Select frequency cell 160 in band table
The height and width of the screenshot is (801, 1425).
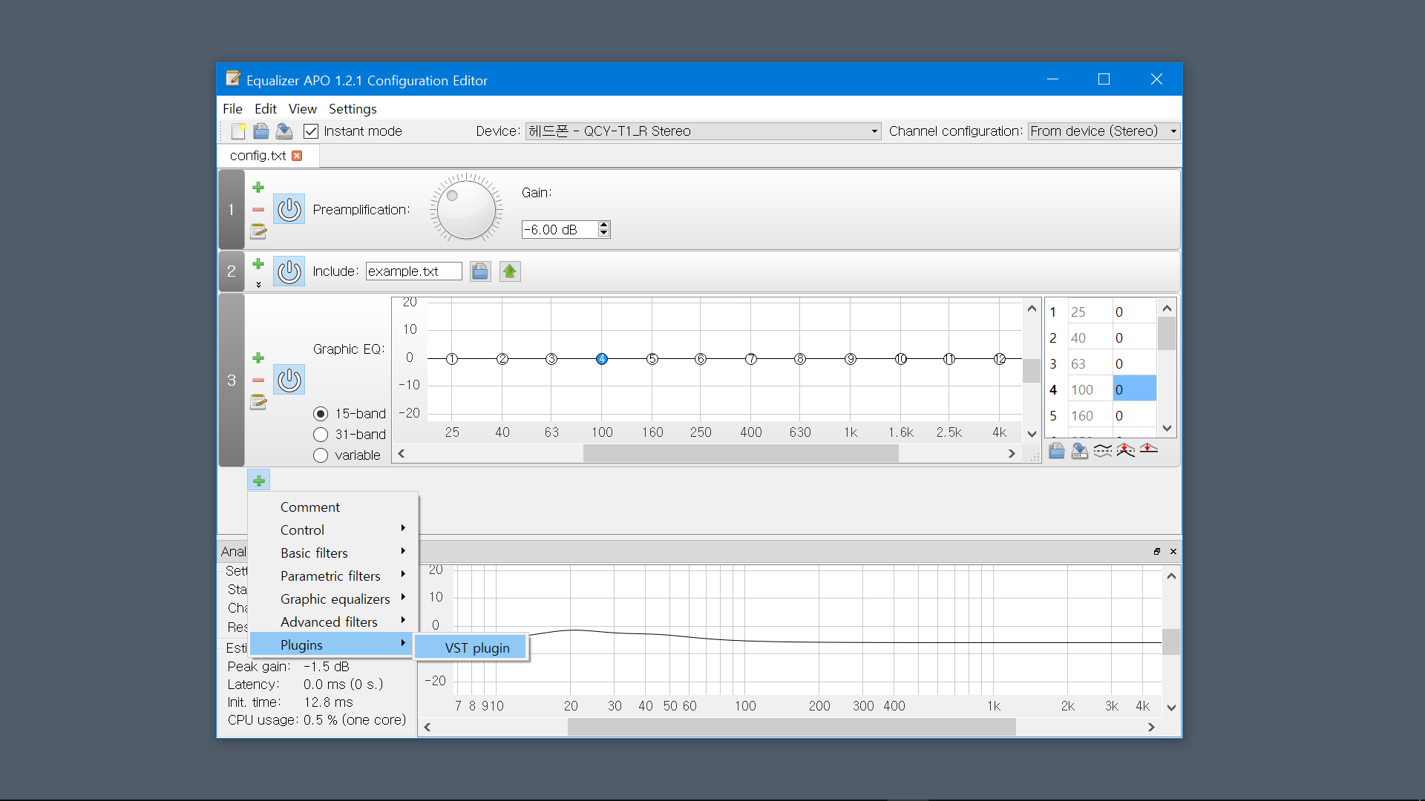(x=1090, y=416)
